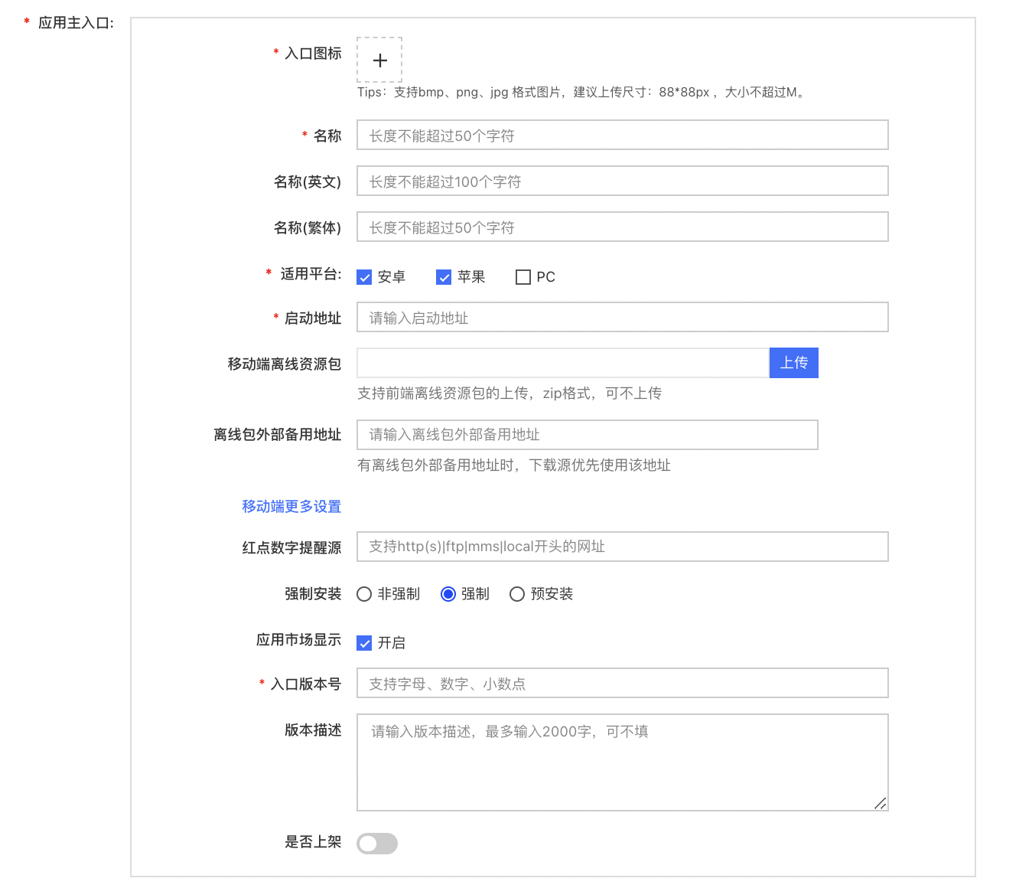Select the 强制 radio button

pyautogui.click(x=448, y=594)
